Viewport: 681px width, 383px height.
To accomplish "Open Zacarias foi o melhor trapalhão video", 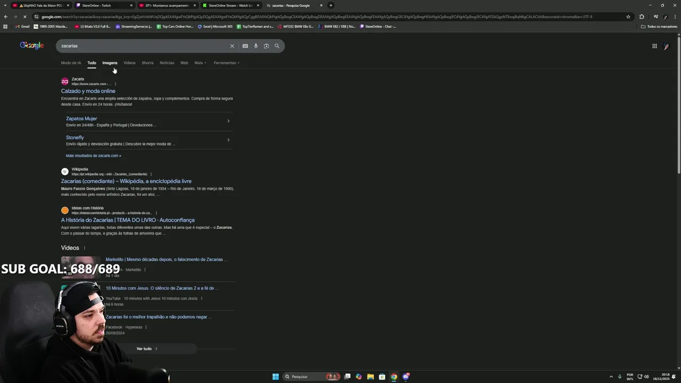I will coord(159,317).
